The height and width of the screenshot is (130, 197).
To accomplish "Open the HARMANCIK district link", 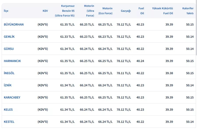I will pyautogui.click(x=12, y=61).
